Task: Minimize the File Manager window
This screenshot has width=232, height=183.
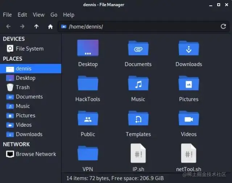Action: click(x=211, y=5)
